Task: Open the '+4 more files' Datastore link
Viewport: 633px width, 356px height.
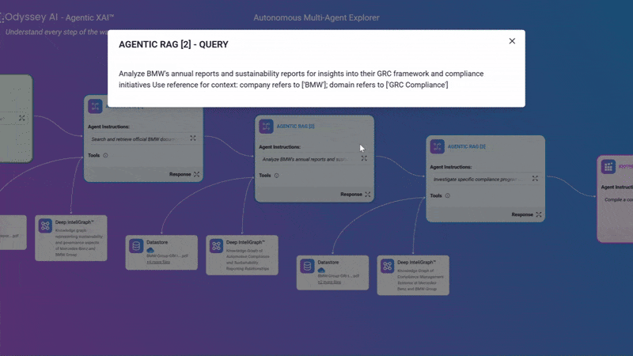Action: 158,262
